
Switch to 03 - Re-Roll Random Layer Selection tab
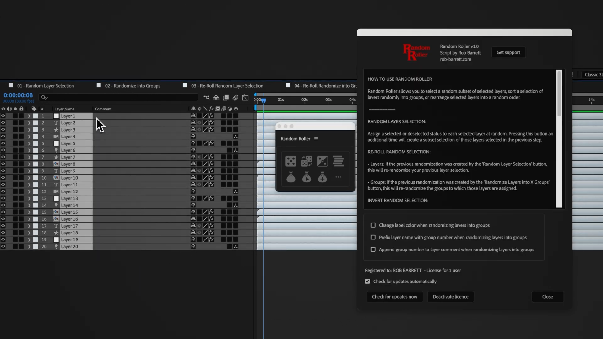(x=227, y=86)
